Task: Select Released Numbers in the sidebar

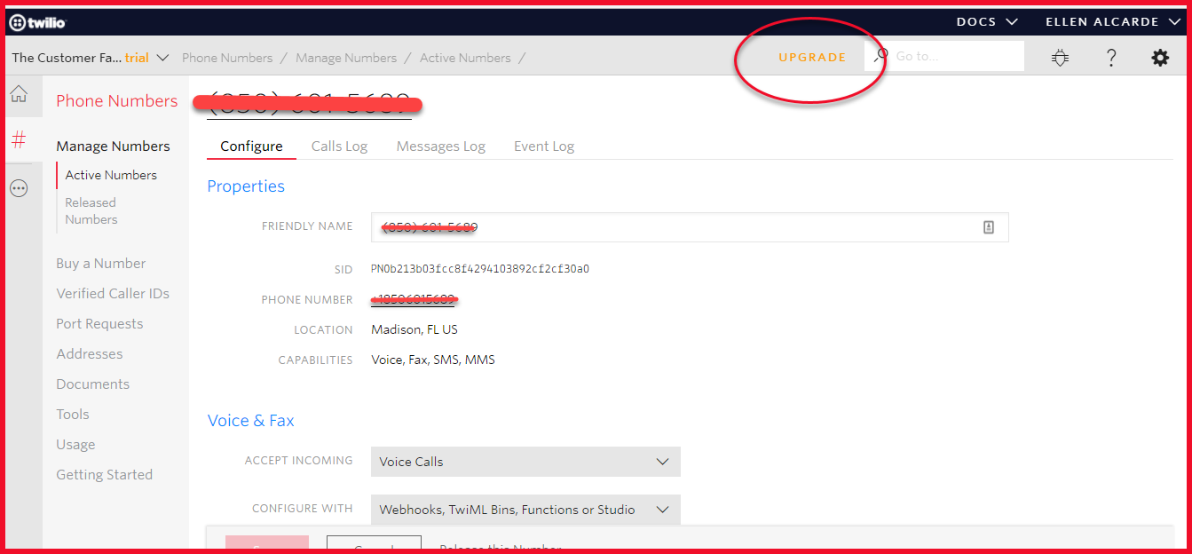Action: click(91, 211)
